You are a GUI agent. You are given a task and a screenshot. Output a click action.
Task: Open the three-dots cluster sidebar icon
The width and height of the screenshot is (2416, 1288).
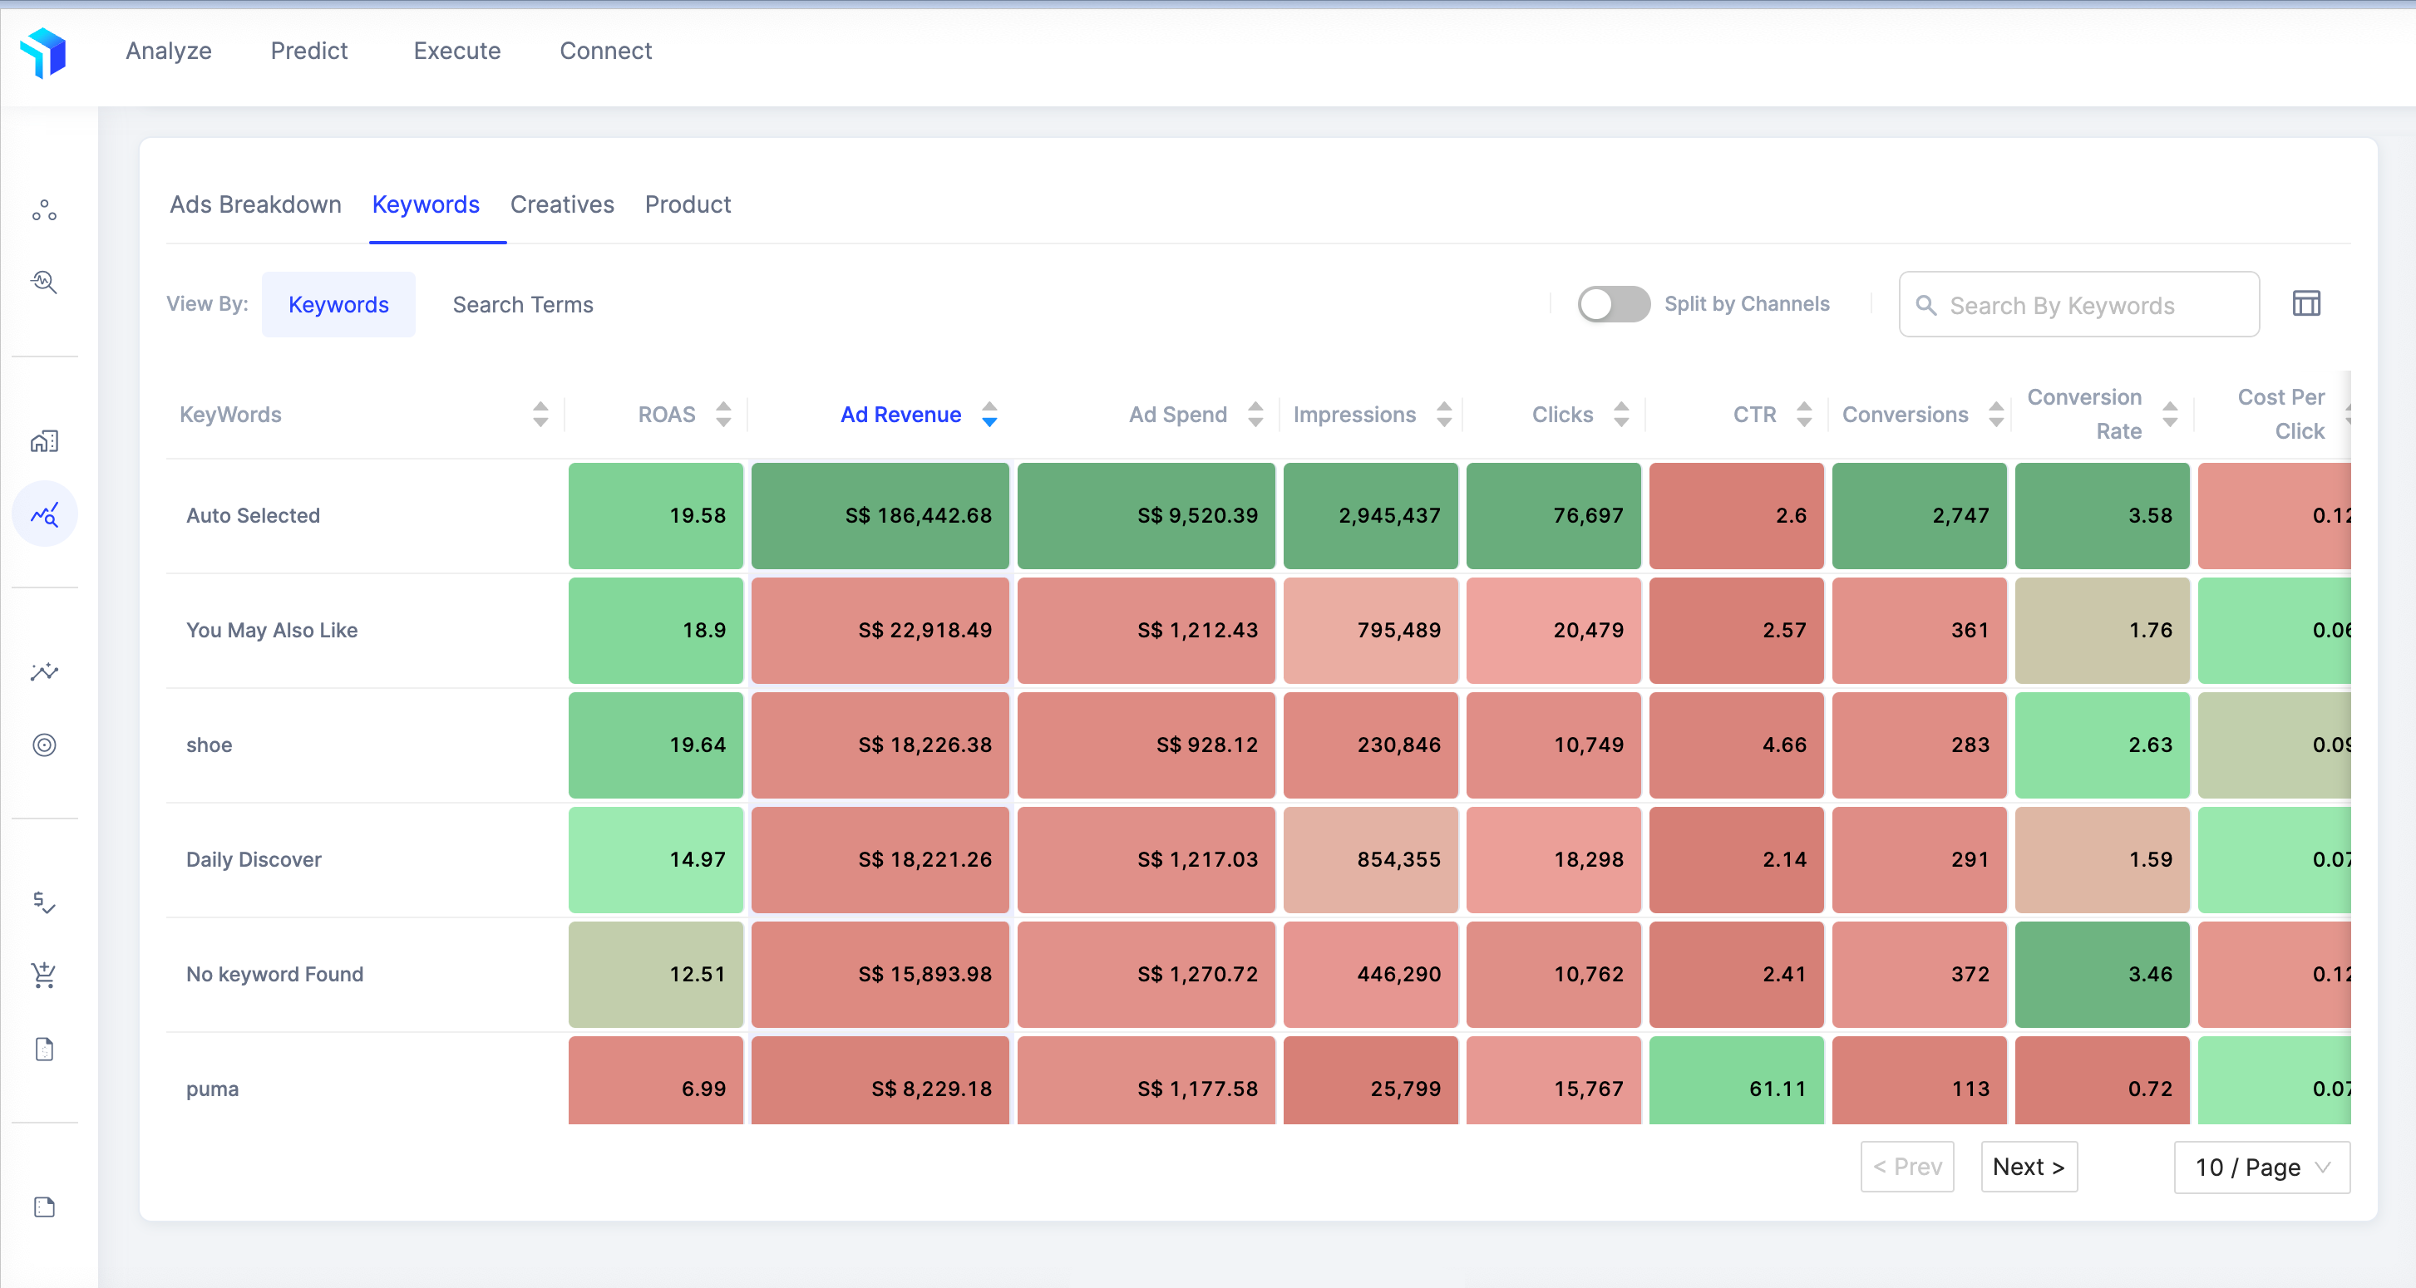(x=44, y=210)
